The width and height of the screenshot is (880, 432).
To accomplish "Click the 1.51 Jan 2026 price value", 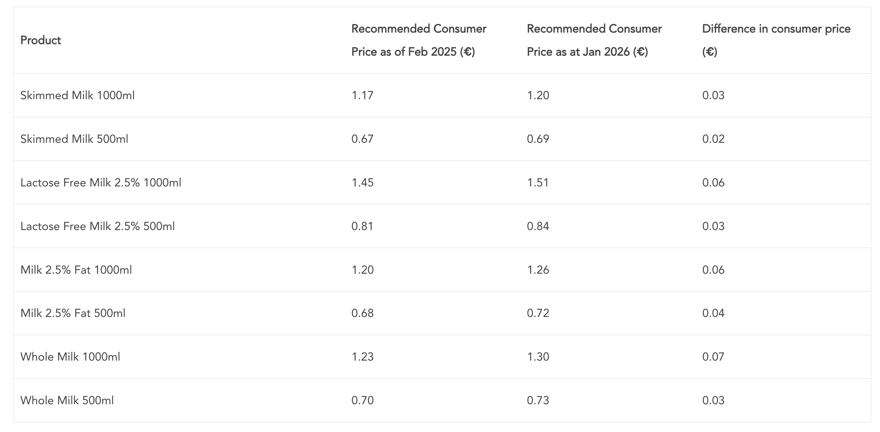I will pyautogui.click(x=538, y=183).
